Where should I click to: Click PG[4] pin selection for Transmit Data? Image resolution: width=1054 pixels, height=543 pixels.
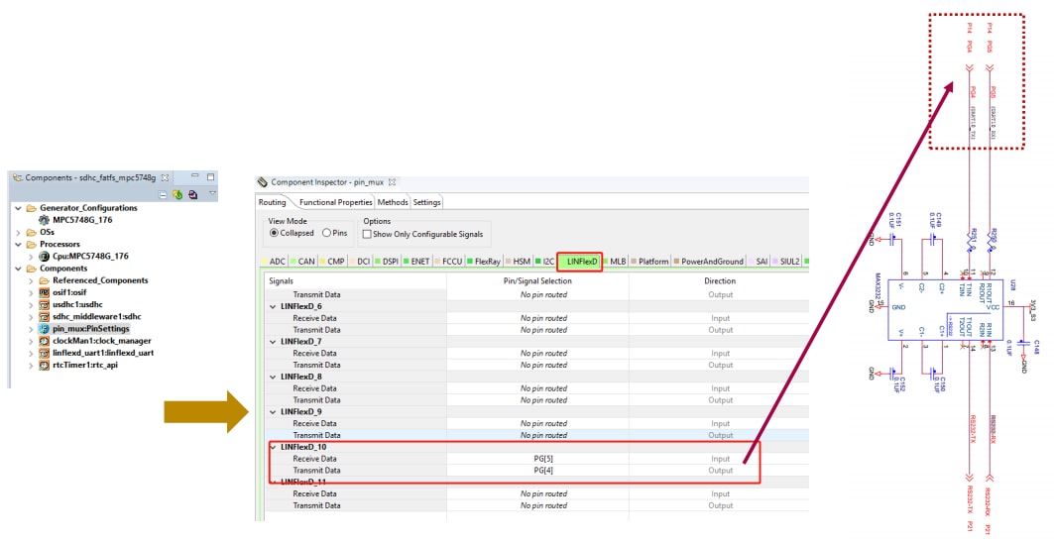[x=543, y=471]
